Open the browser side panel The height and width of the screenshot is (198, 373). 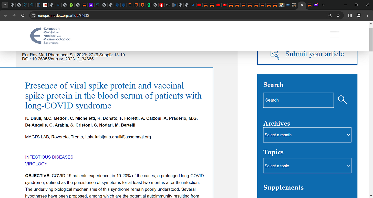click(350, 15)
